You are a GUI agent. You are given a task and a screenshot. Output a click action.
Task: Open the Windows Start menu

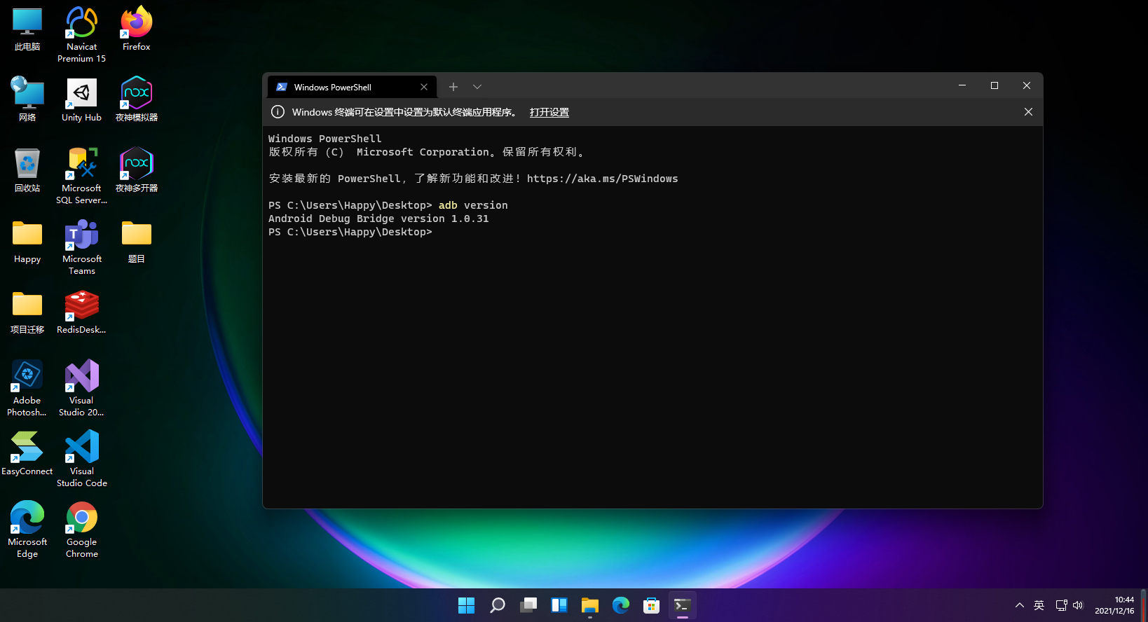466,605
